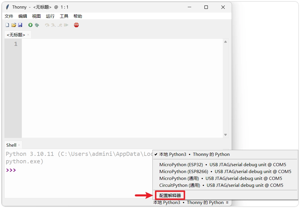Save the script with the floppy icon
This screenshot has height=208, width=300.
point(20,25)
